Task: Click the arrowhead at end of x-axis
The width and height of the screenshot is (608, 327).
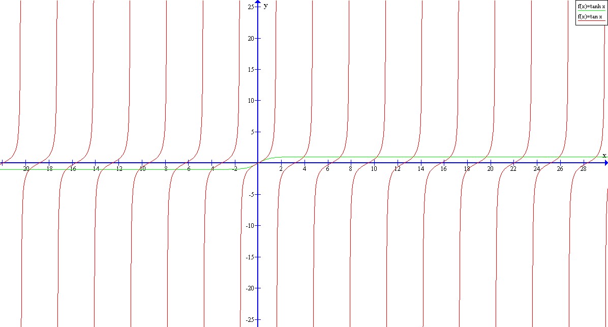Action: point(605,163)
